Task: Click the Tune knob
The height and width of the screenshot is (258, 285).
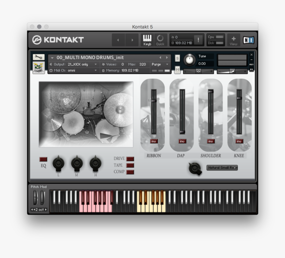Action: [190, 60]
